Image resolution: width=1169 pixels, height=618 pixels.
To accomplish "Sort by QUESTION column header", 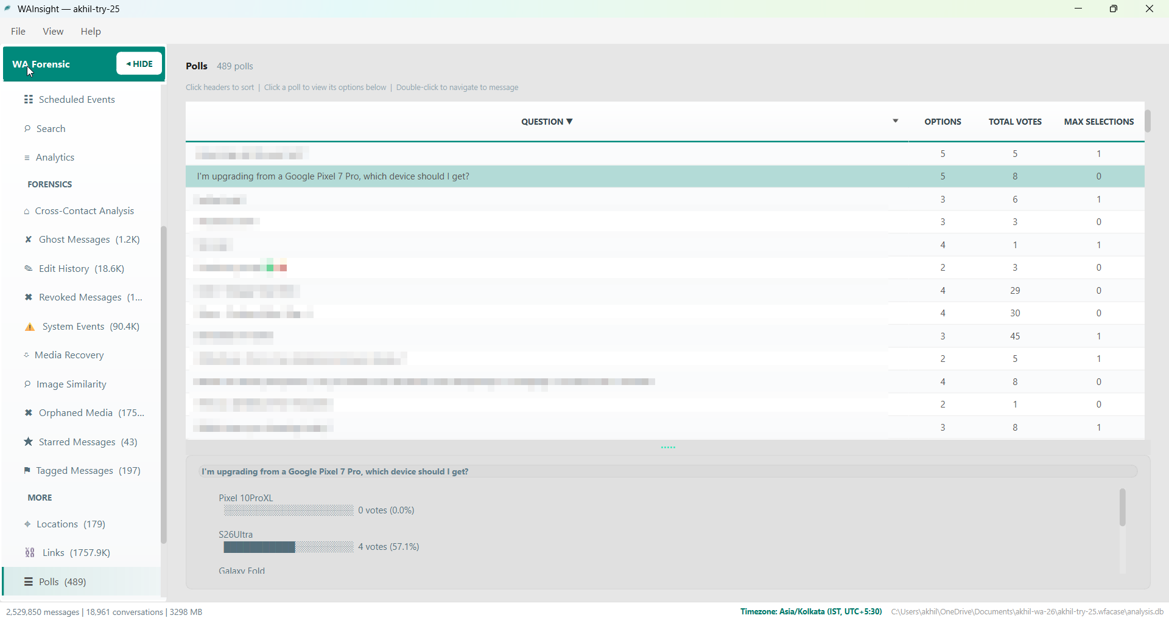I will point(547,122).
